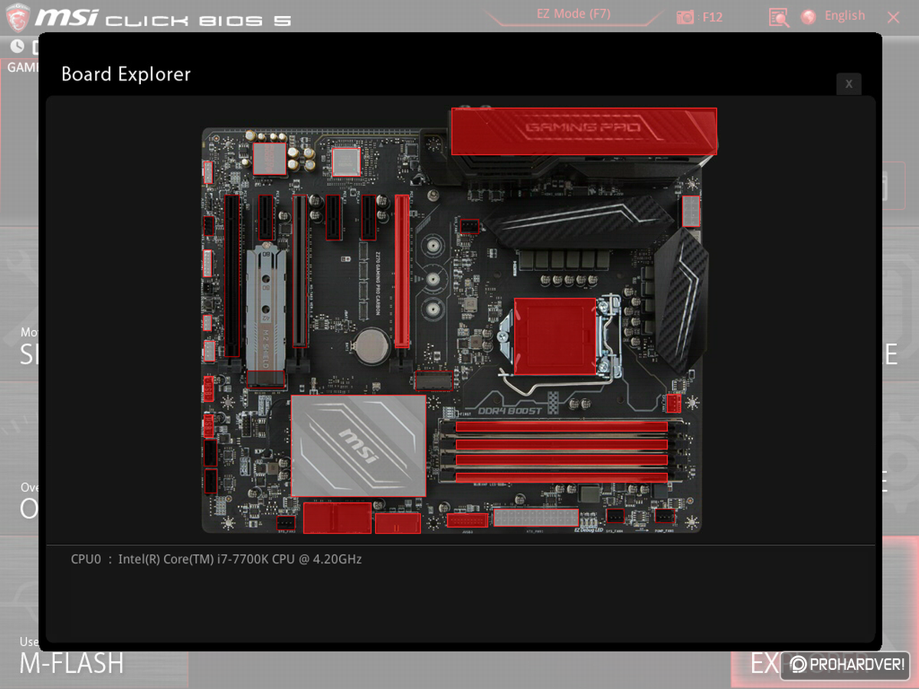Choose the second DIMM slot from the top

tap(561, 444)
